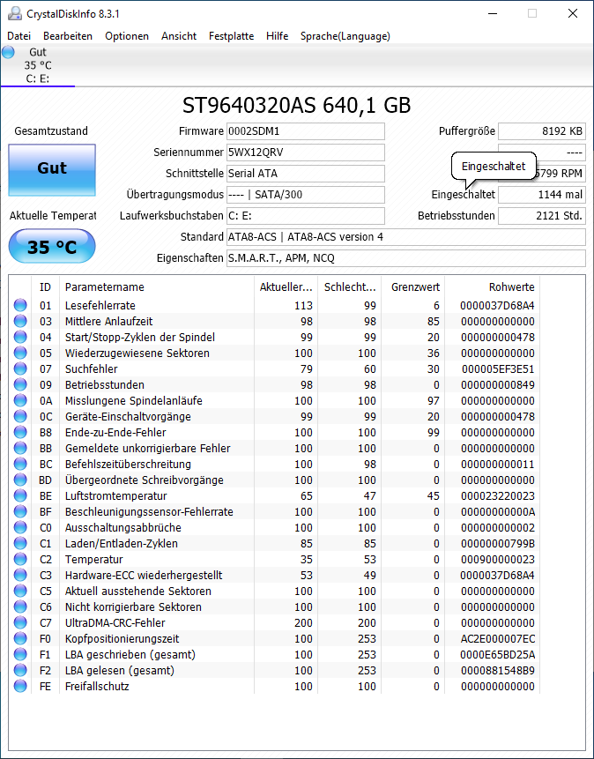Click the status orb for Kopfpositionierungszeit
The image size is (594, 759).
[20, 638]
